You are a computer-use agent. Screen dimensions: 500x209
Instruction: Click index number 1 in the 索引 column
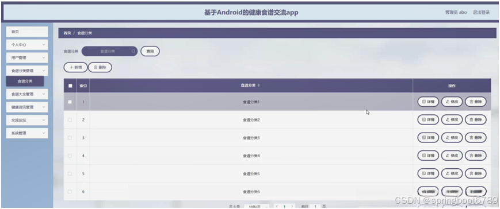point(83,102)
